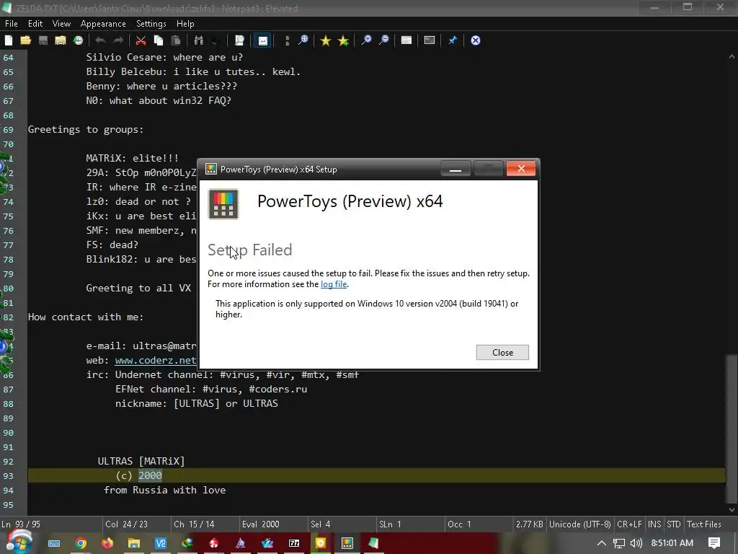Screen dimensions: 738x554
Task: Save file with floppy disk icon
Action: click(43, 40)
